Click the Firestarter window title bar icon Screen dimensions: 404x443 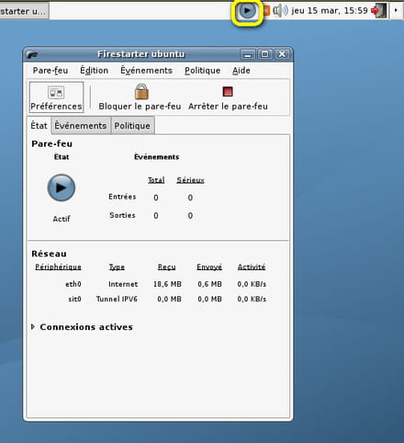click(32, 54)
